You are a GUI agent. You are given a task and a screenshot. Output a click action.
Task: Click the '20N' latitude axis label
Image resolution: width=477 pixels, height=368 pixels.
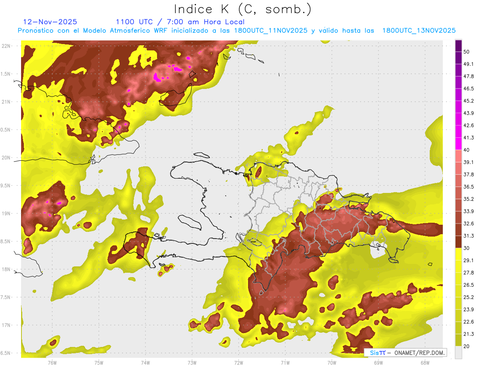[6, 158]
